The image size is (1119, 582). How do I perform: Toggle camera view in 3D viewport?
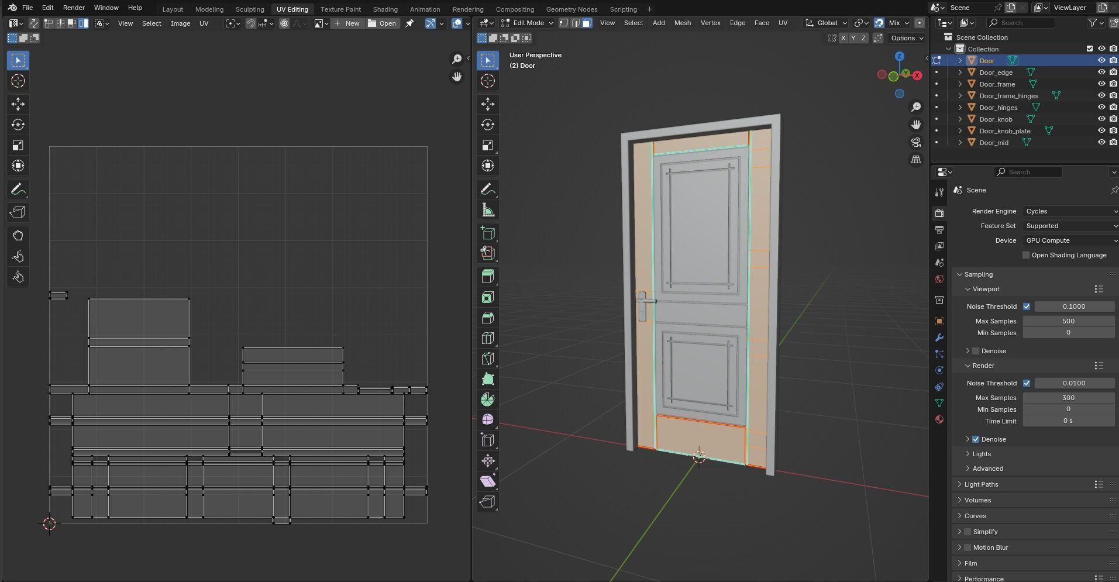point(916,142)
